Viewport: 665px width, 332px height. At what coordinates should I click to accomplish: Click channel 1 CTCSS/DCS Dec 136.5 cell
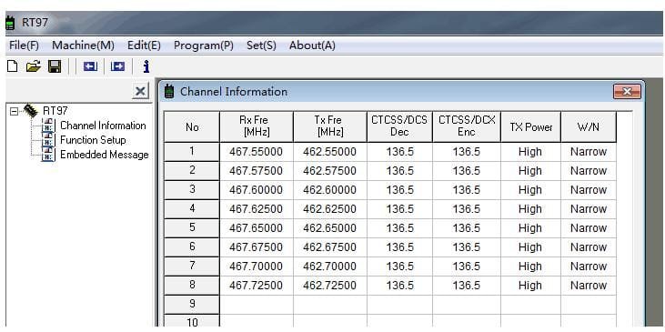pyautogui.click(x=399, y=152)
